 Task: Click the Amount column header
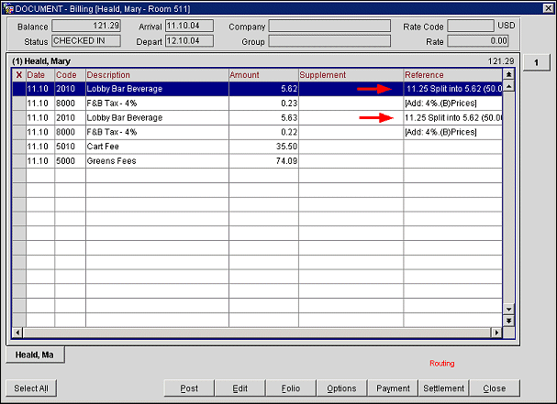(x=262, y=74)
